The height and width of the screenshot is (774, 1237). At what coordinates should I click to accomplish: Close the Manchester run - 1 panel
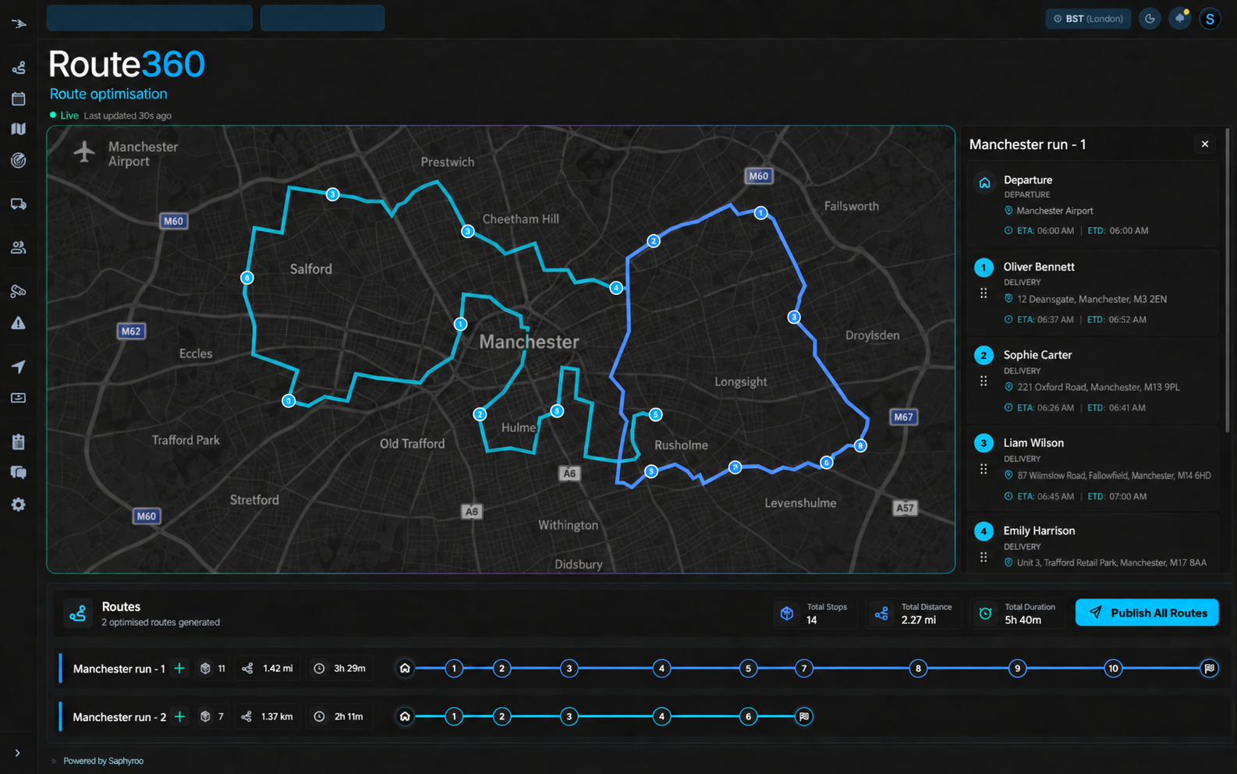point(1205,144)
